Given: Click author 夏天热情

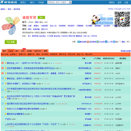Looking at the screenshot, I should [x=88, y=97].
